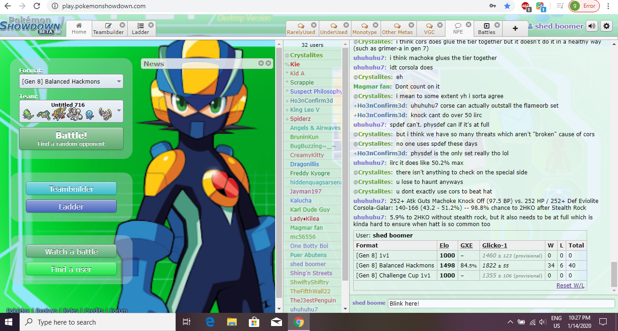Image resolution: width=618 pixels, height=331 pixels.
Task: Open the Windows notification center
Action: 603,322
